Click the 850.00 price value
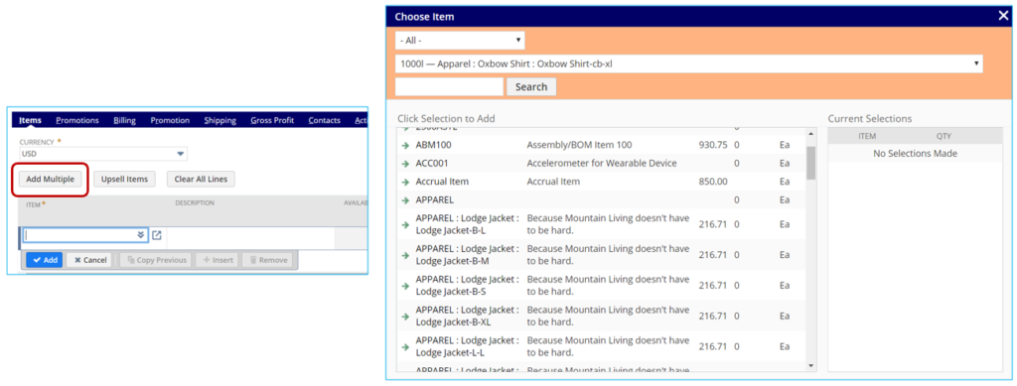Image resolution: width=1017 pixels, height=386 pixels. 713,182
